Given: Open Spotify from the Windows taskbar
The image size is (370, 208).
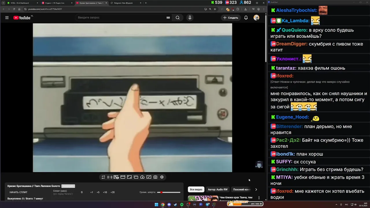Looking at the screenshot, I should click(x=182, y=205).
